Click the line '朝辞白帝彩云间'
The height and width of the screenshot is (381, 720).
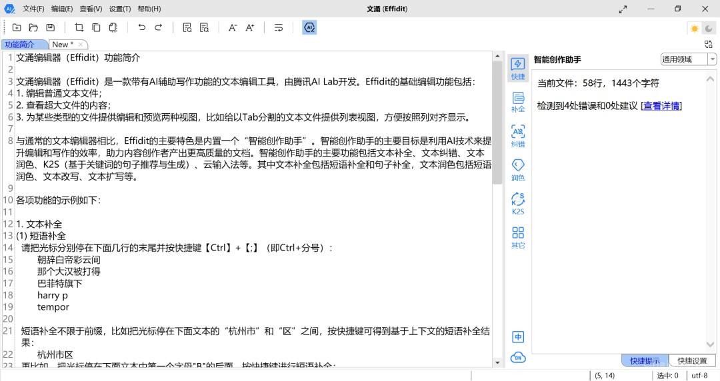point(69,260)
